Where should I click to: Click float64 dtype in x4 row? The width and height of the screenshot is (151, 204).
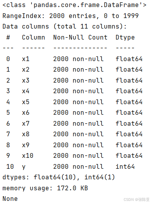click(129, 91)
